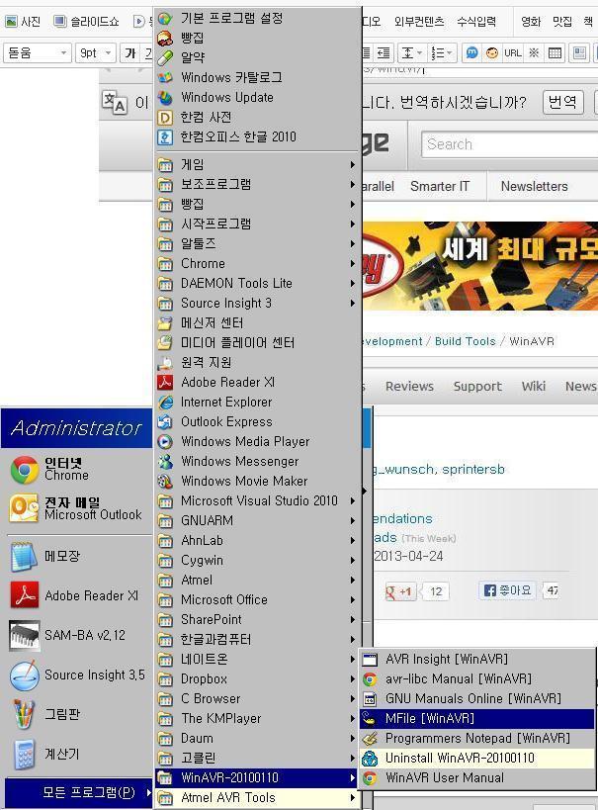Click 알약 pill icon
598x810 pixels.
pos(165,57)
